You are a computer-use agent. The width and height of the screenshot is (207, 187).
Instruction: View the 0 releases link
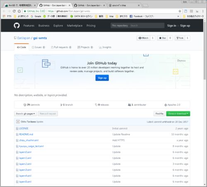tap(102, 105)
